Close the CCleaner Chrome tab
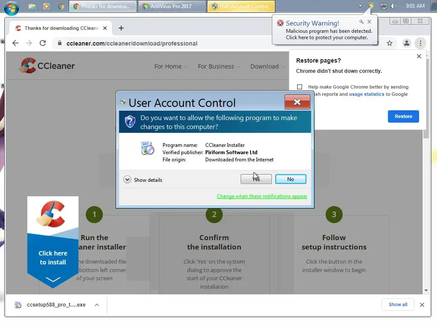The height and width of the screenshot is (327, 437). point(105,28)
